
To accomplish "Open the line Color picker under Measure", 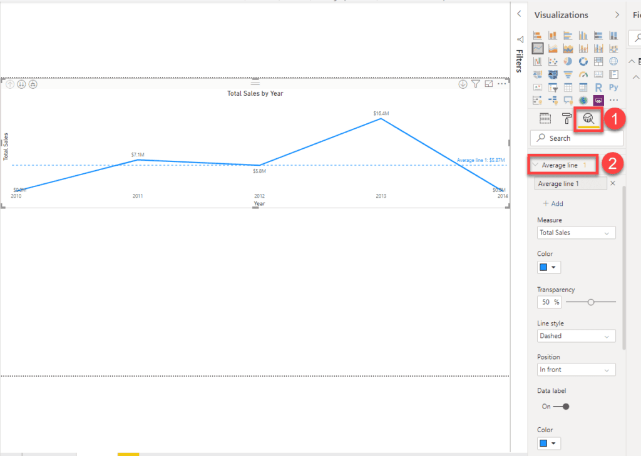I will [x=548, y=267].
